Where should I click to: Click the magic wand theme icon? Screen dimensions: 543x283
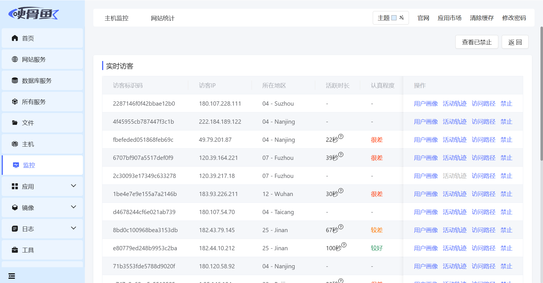tap(402, 18)
